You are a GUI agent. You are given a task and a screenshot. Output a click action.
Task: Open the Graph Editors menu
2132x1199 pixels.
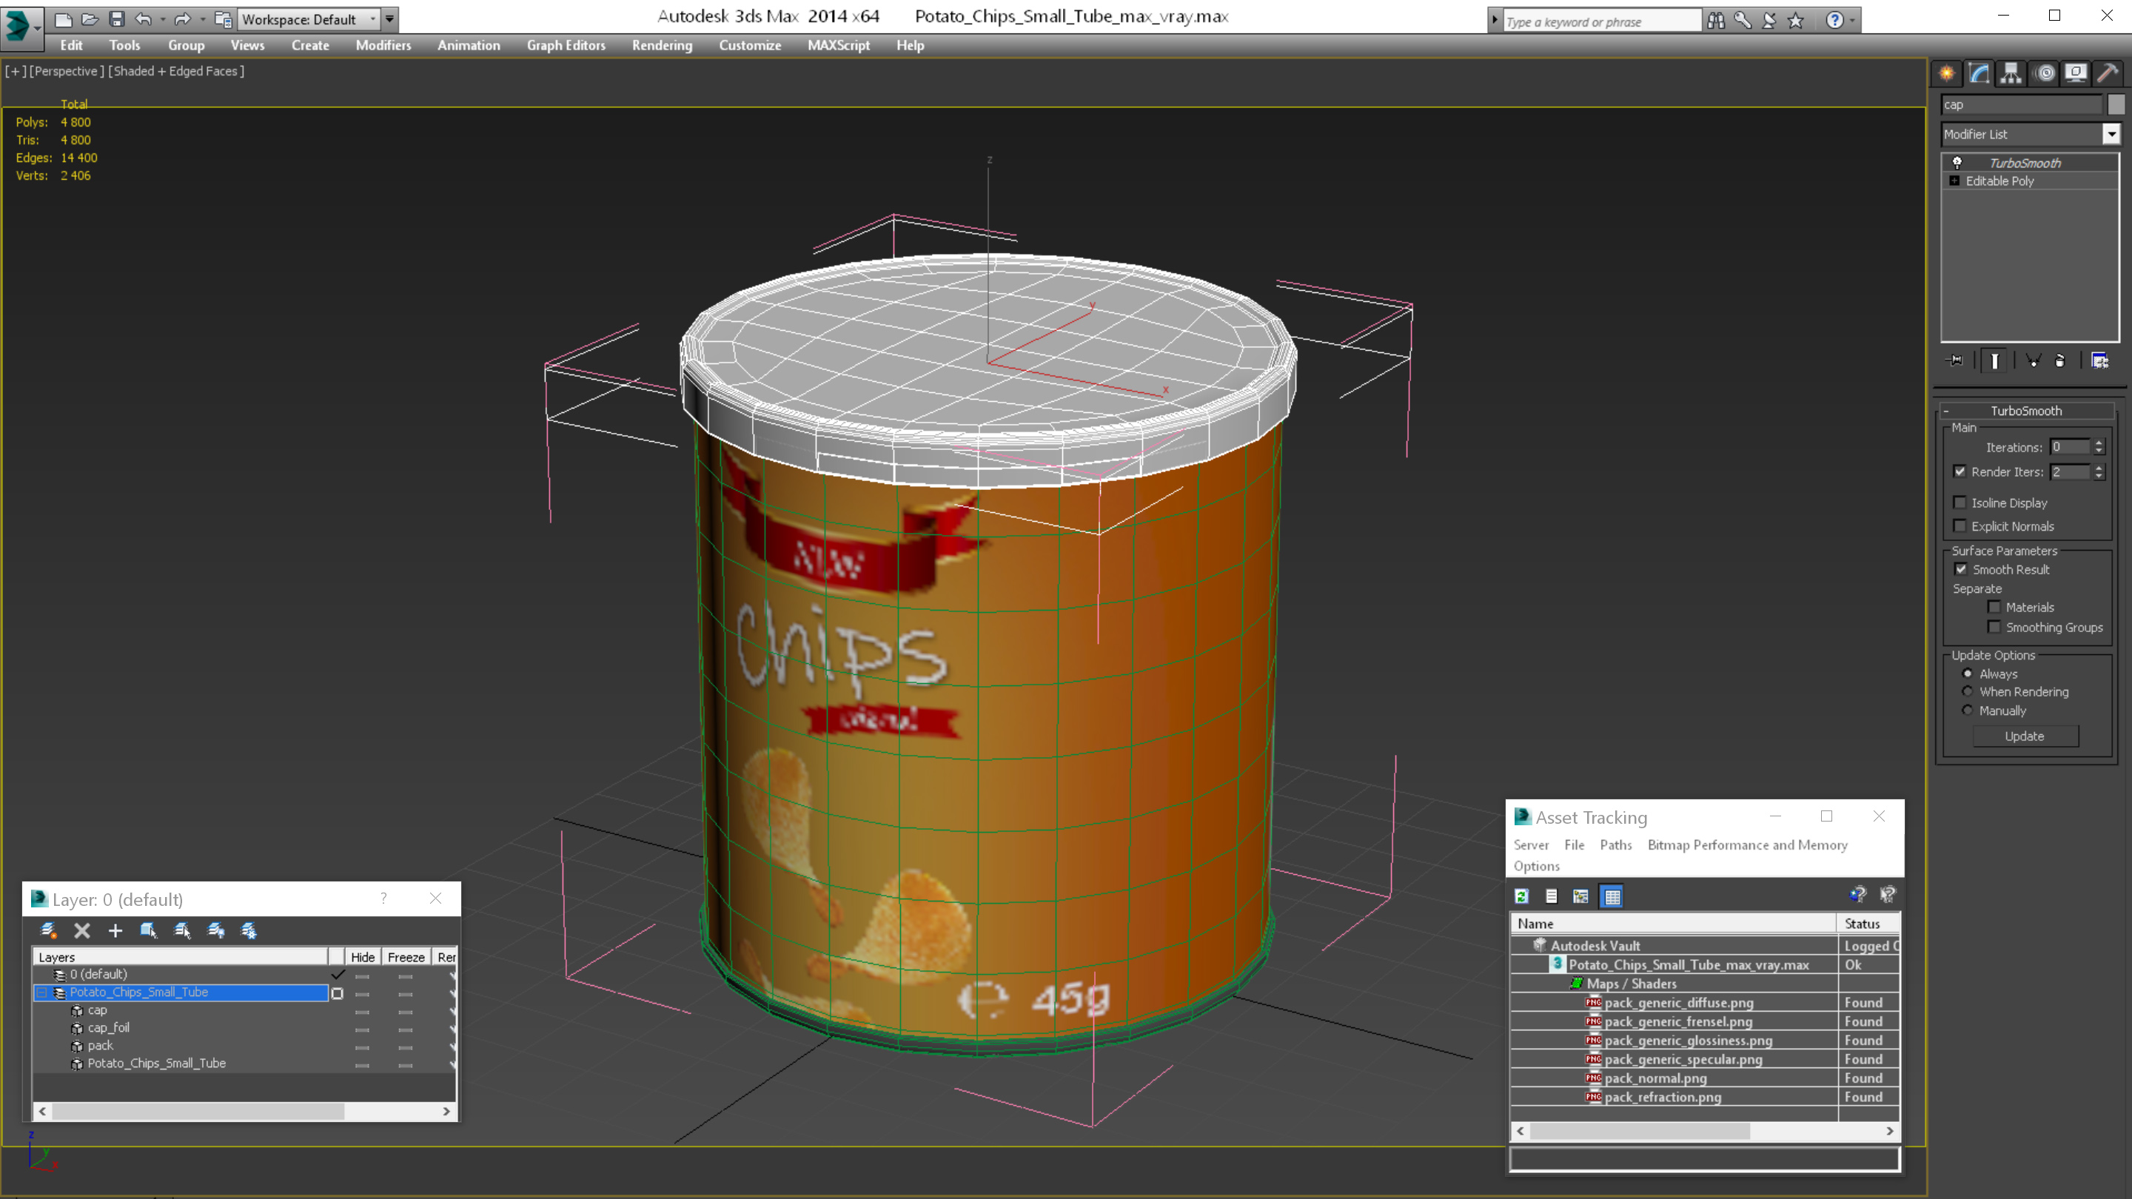[566, 45]
